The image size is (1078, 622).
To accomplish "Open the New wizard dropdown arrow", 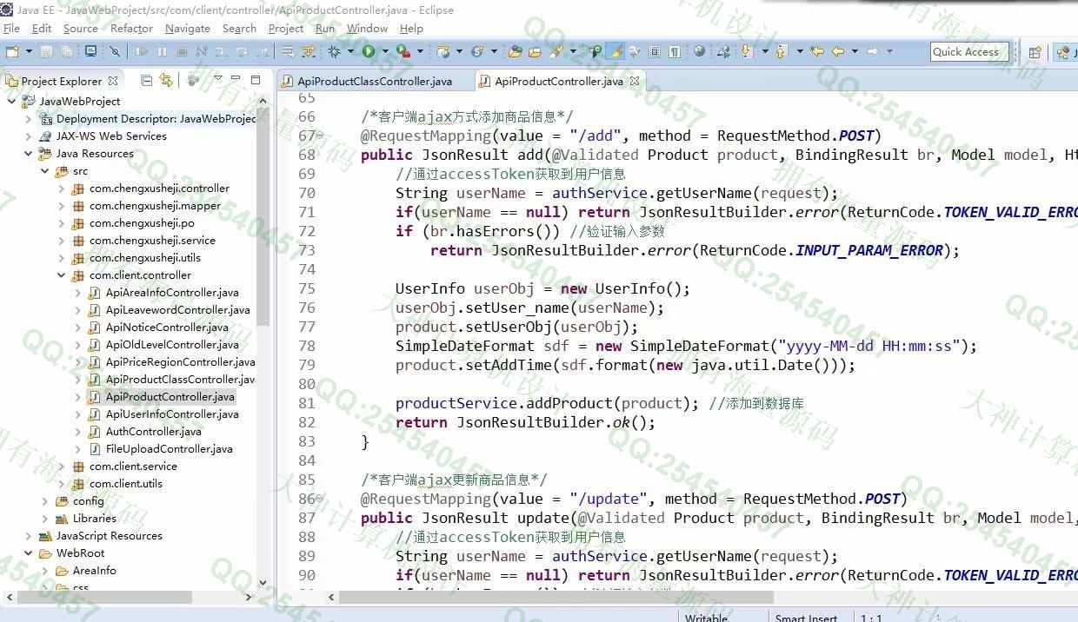I will tap(29, 52).
